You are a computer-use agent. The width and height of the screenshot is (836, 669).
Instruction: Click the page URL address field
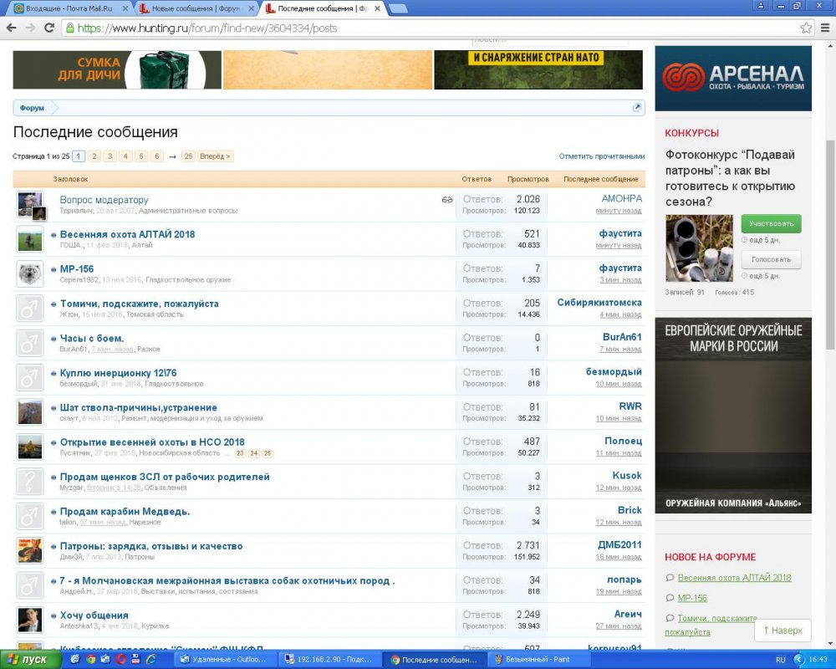pos(418,28)
